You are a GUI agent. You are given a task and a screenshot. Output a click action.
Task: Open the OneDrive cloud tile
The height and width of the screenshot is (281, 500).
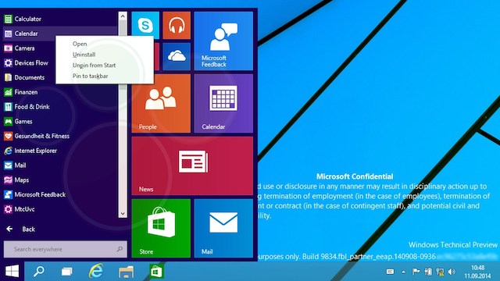pos(177,57)
